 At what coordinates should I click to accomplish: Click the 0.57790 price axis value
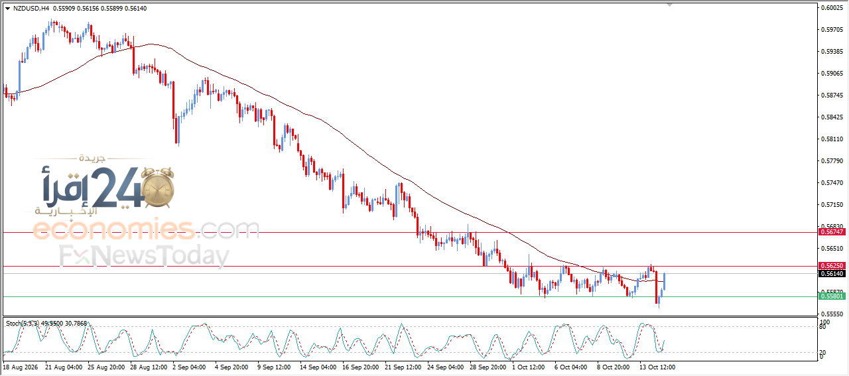pyautogui.click(x=833, y=161)
